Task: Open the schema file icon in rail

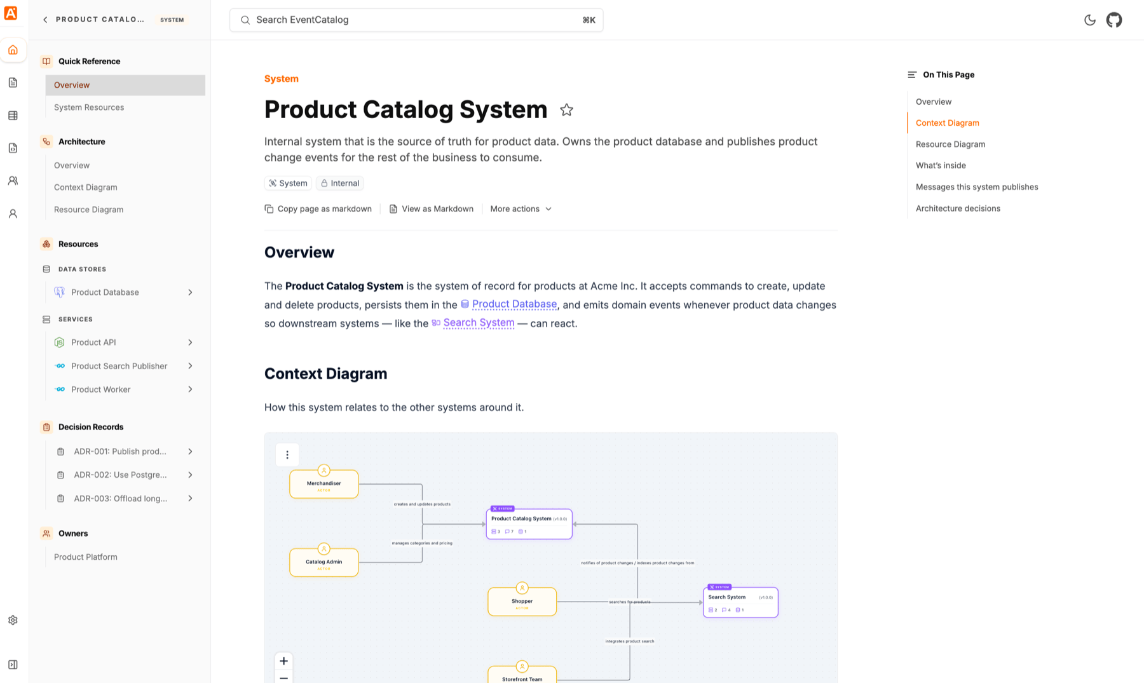Action: 13,148
